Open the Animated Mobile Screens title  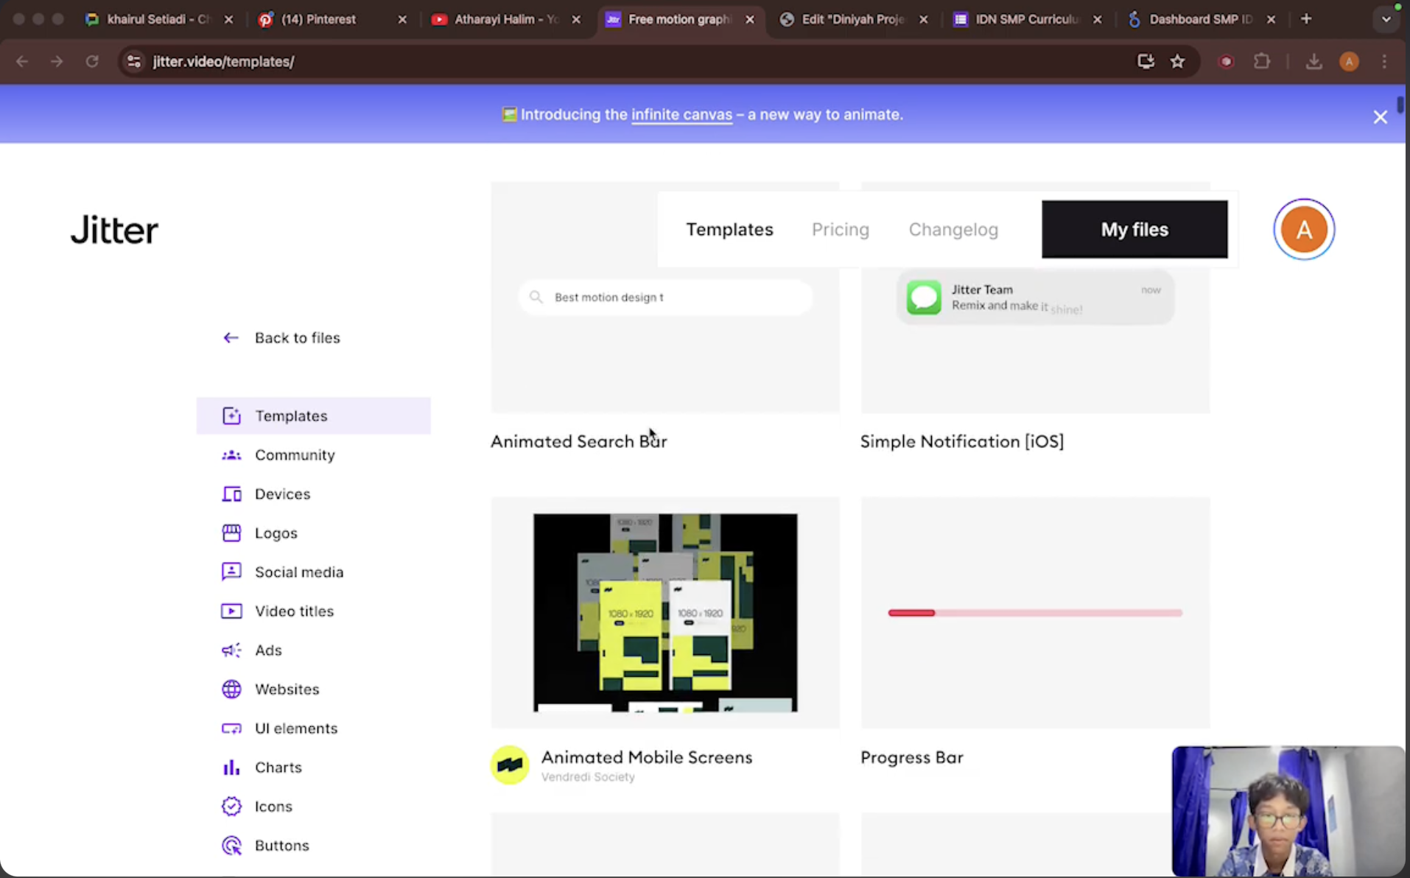point(647,757)
